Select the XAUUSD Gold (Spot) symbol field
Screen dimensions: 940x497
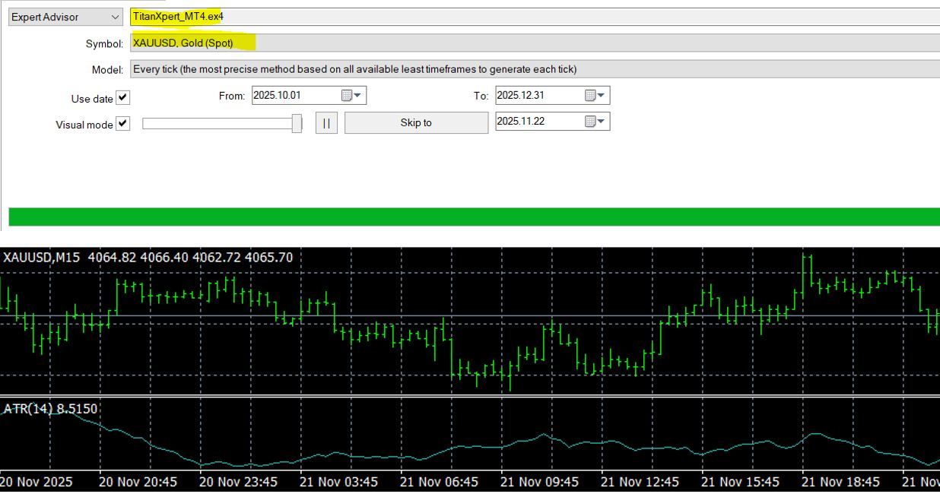point(532,43)
